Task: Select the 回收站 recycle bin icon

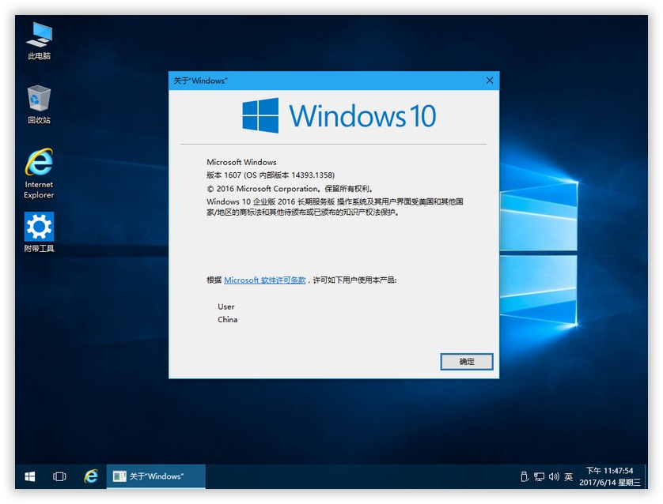Action: coord(39,104)
